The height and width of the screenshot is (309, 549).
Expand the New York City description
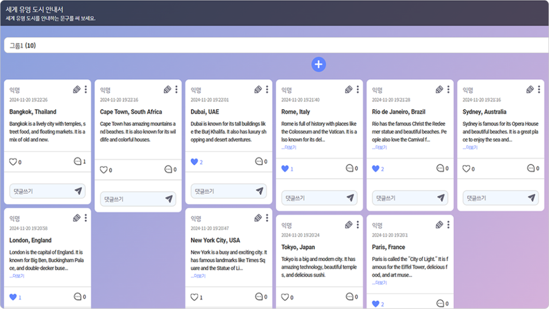tap(198, 276)
